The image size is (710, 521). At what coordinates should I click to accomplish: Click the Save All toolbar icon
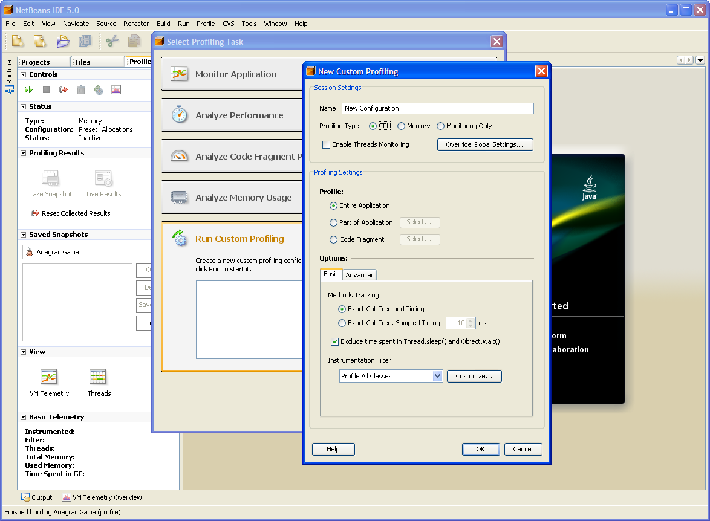[x=85, y=41]
